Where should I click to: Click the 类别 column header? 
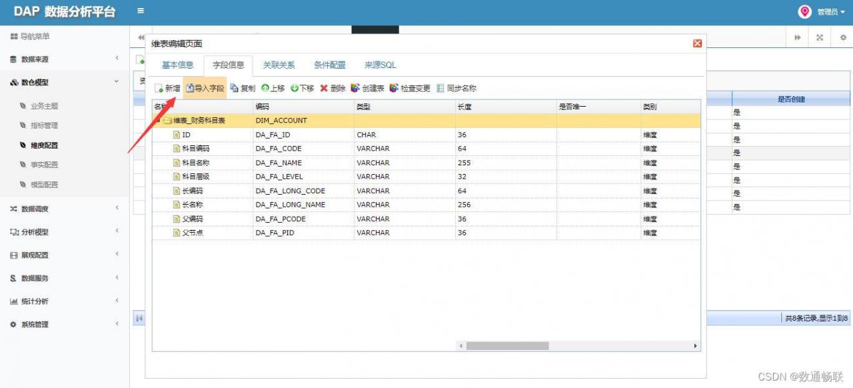click(x=670, y=107)
